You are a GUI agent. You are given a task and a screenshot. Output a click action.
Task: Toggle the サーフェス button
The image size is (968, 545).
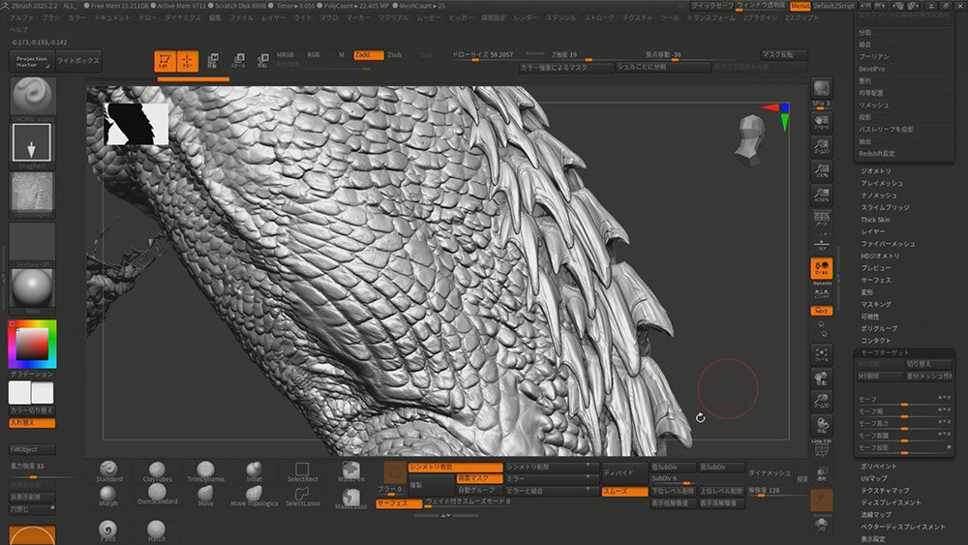pyautogui.click(x=399, y=503)
